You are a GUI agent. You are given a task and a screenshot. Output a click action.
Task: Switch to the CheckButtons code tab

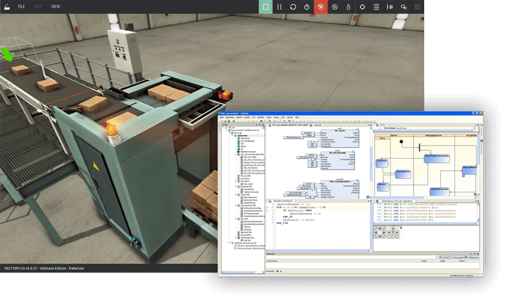click(x=281, y=201)
